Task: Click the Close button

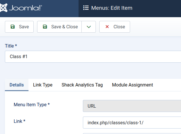Action: (x=115, y=27)
